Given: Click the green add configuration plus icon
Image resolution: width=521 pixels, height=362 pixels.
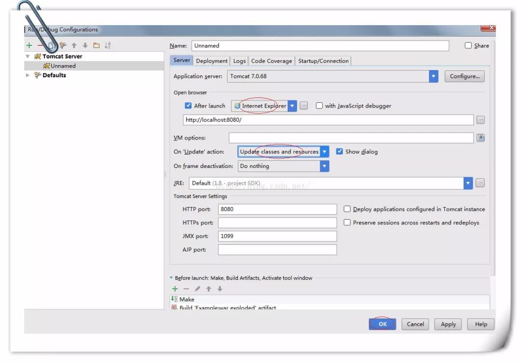Looking at the screenshot, I should click(29, 45).
